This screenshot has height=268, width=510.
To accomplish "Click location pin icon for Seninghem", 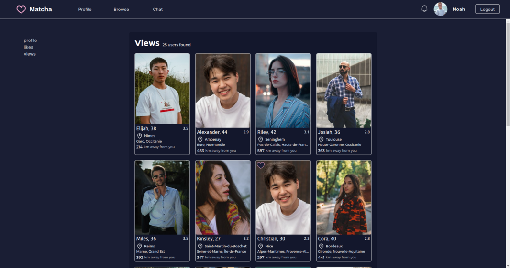I will (261, 140).
